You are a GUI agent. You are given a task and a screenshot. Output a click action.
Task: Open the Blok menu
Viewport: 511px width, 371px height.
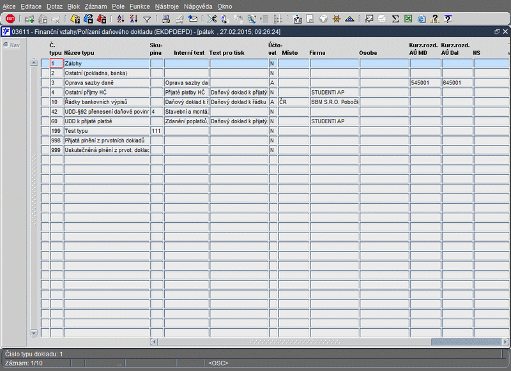click(73, 6)
